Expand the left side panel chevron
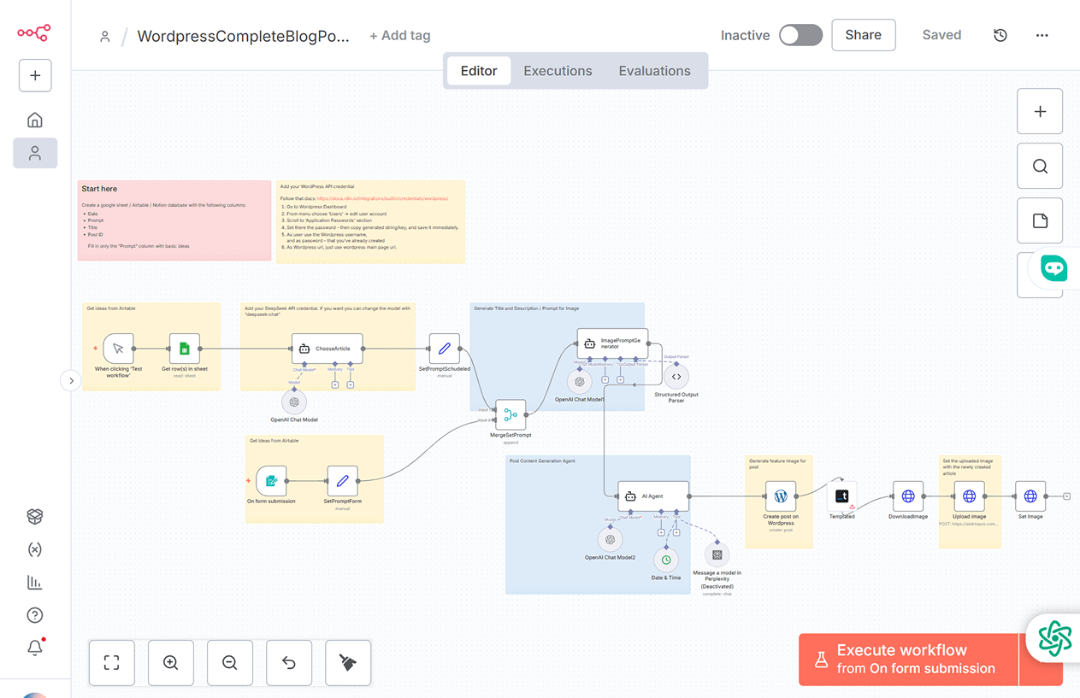Image resolution: width=1080 pixels, height=698 pixels. click(x=71, y=380)
